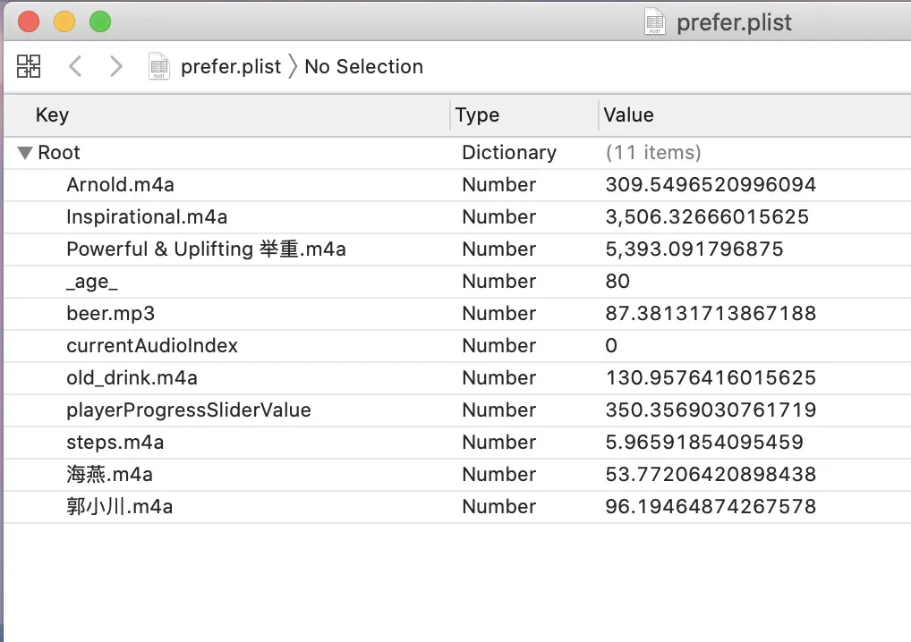Viewport: 911px width, 642px height.
Task: Click value 87.38131713867188
Action: [711, 314]
